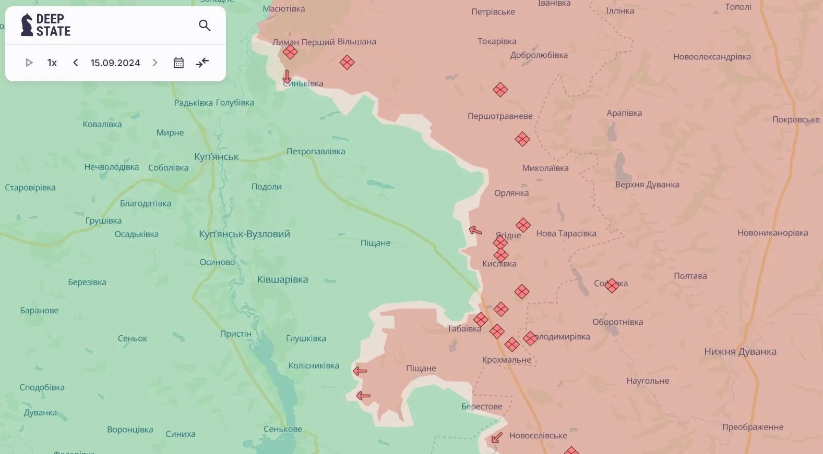Click the attack arrow near Синьківка

[x=287, y=76]
